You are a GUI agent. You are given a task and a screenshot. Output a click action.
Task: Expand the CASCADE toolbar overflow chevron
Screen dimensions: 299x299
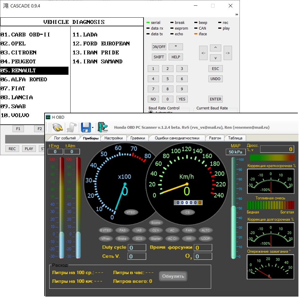(x=237, y=14)
